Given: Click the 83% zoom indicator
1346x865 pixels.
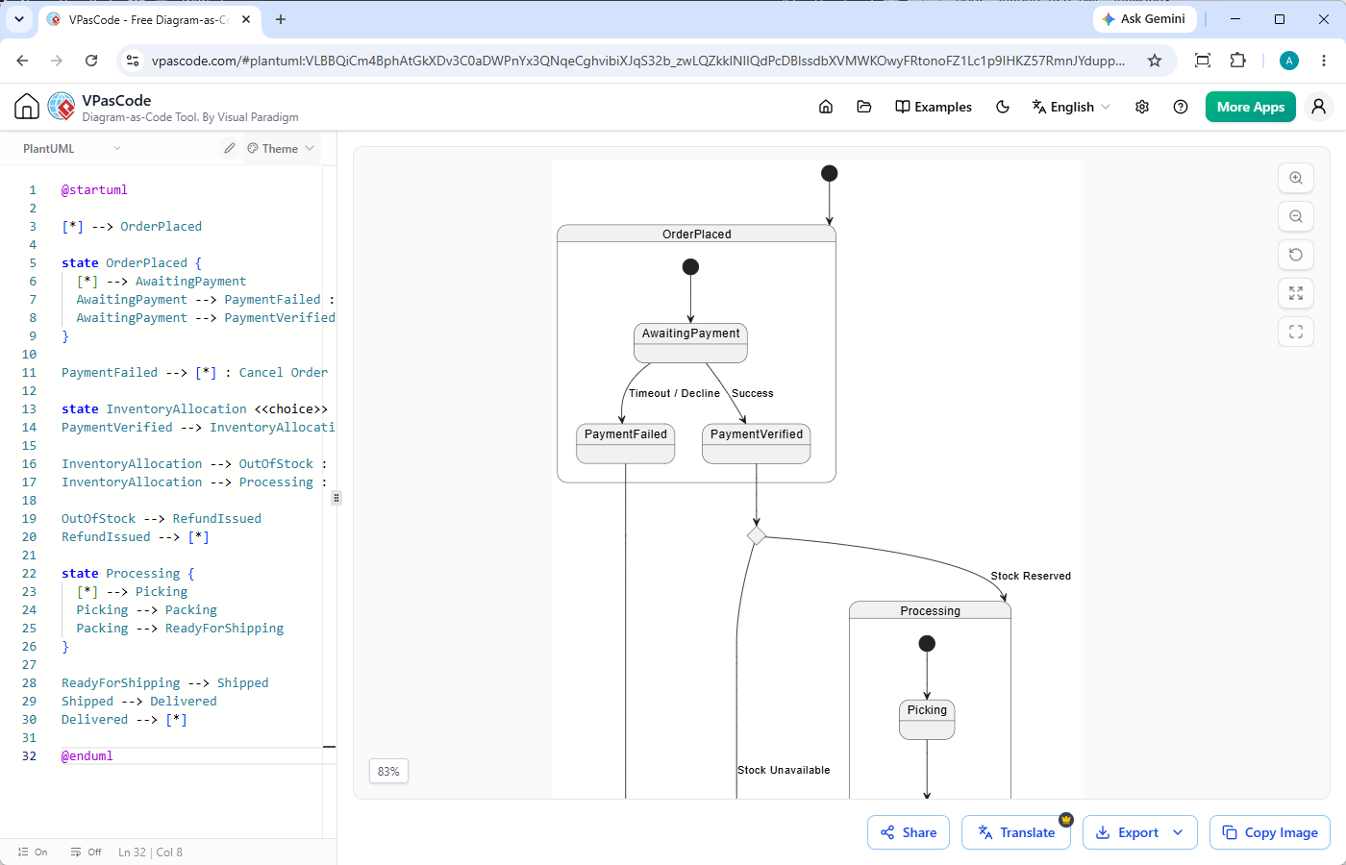Looking at the screenshot, I should [x=388, y=771].
